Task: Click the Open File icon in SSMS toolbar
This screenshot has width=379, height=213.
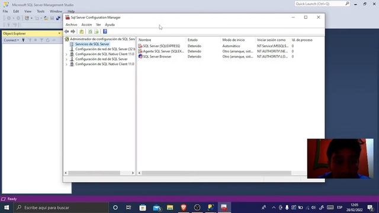Action: pos(46,18)
